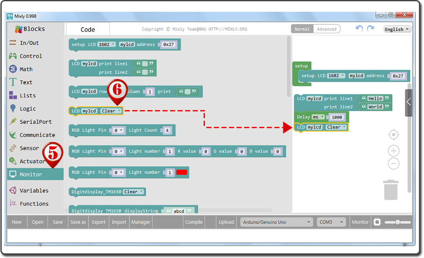Click the Mixly app icon in title bar
This screenshot has width=424, height=258.
pyautogui.click(x=10, y=16)
